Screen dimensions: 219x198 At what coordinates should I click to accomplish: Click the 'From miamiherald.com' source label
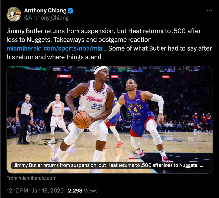(x=31, y=178)
